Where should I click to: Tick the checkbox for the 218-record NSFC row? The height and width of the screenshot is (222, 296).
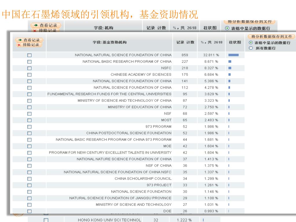[x=29, y=68]
